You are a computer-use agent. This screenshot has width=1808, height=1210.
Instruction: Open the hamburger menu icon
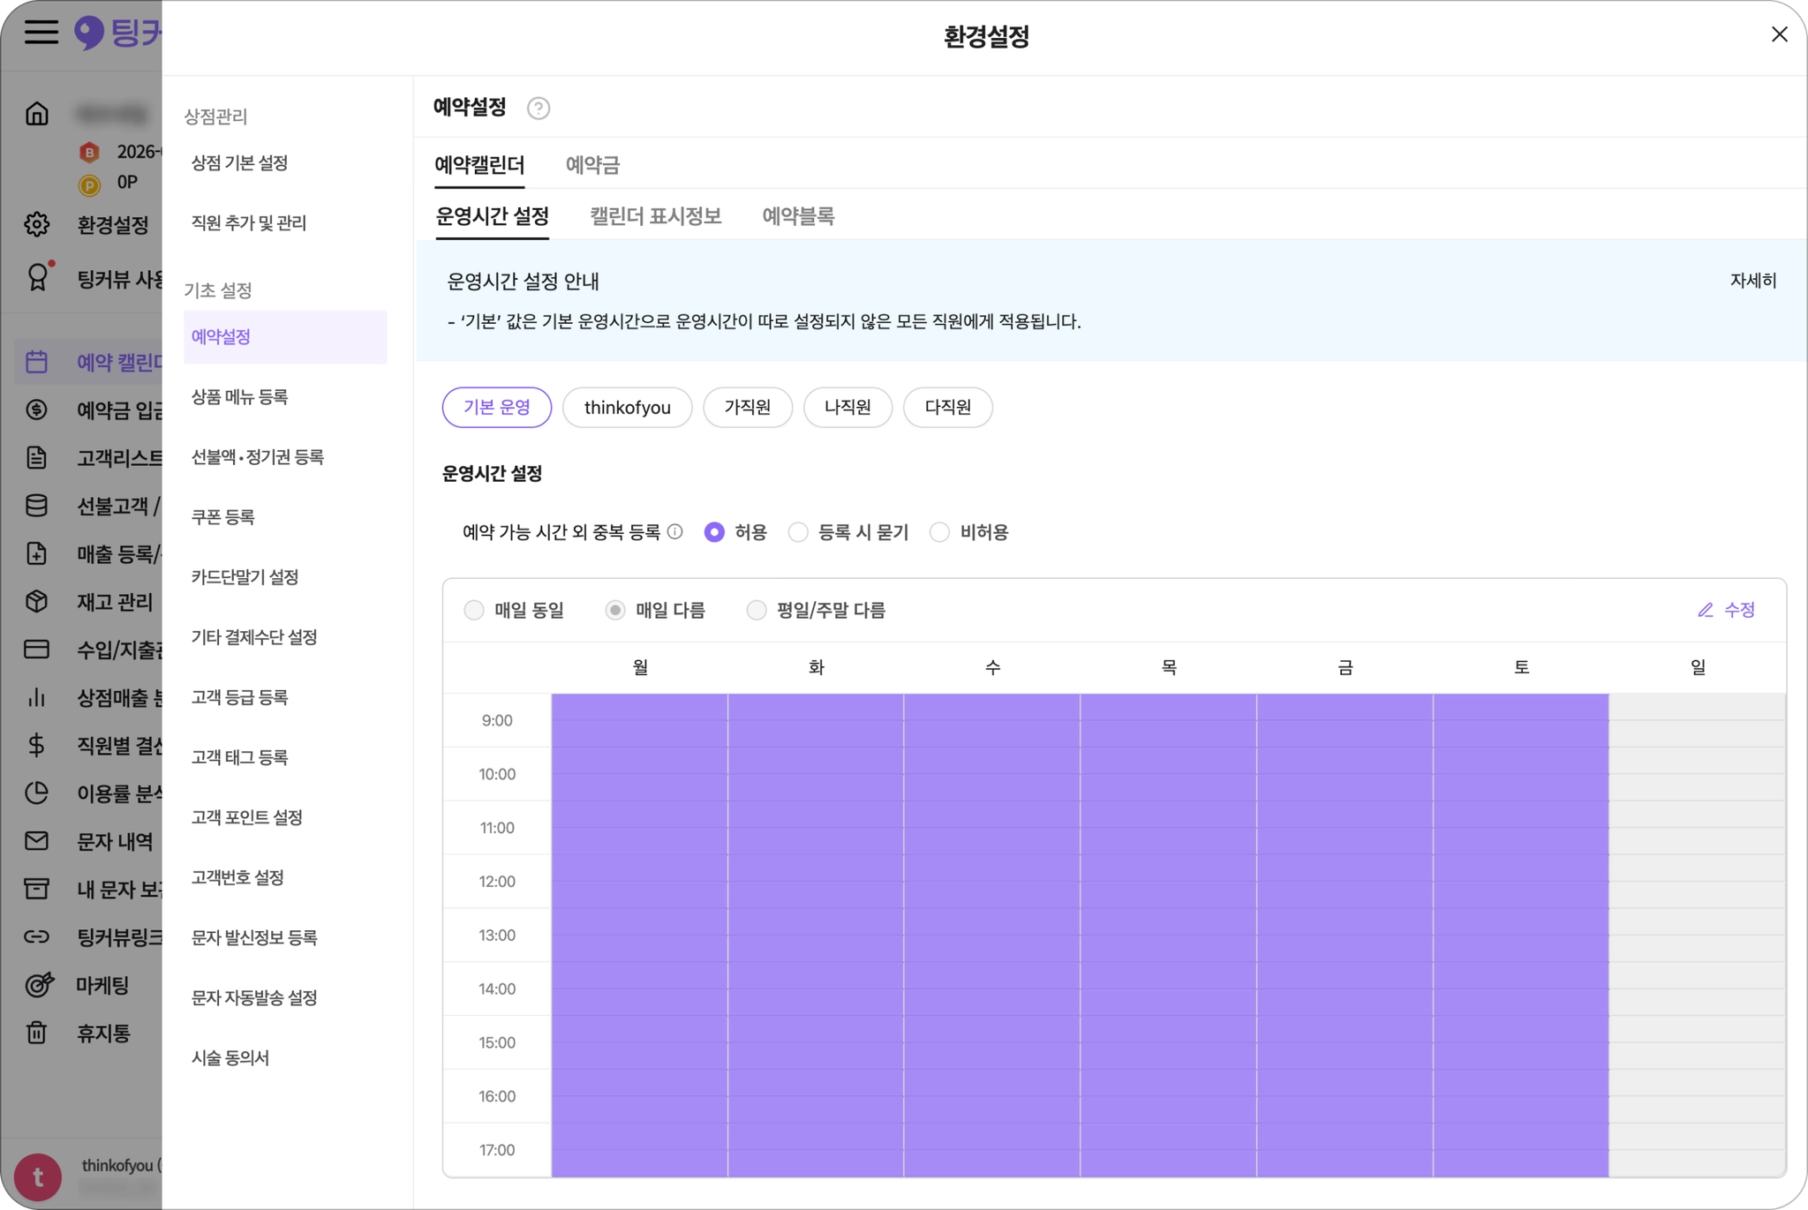pos(41,33)
